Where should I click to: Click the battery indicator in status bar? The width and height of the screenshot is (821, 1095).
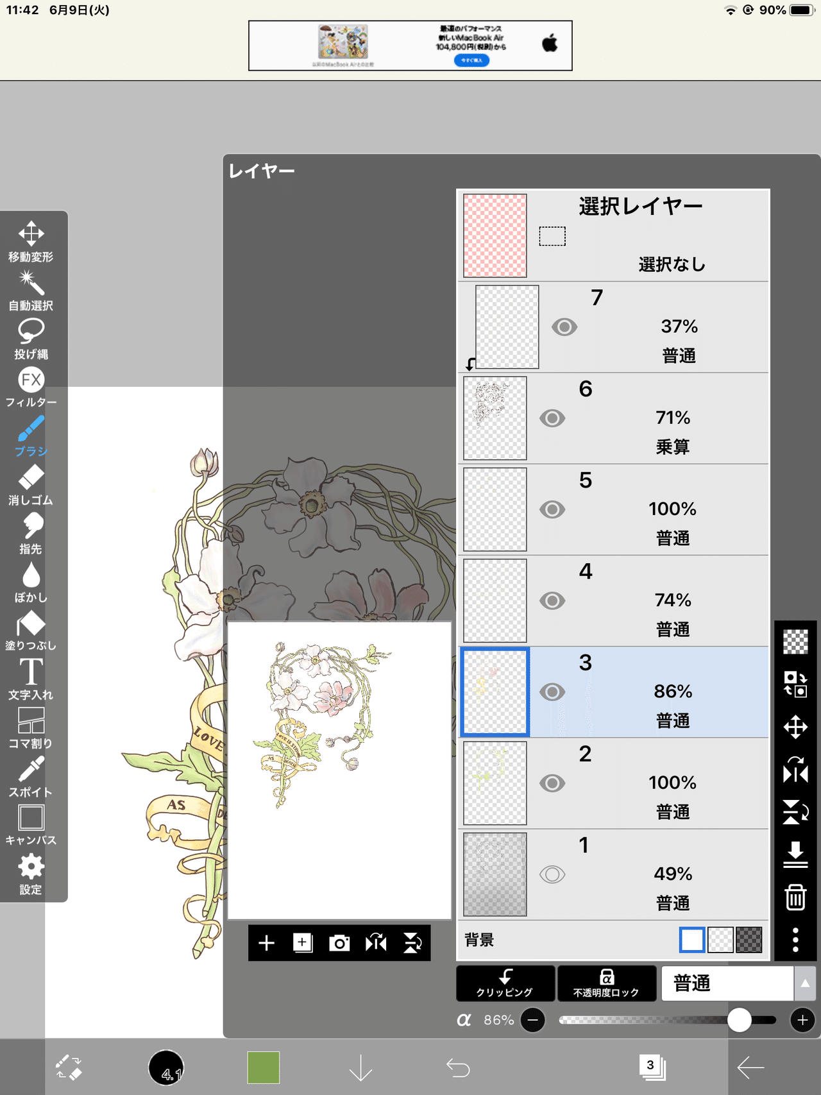click(x=802, y=10)
